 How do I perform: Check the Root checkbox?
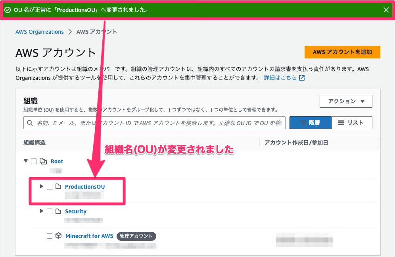pyautogui.click(x=34, y=161)
